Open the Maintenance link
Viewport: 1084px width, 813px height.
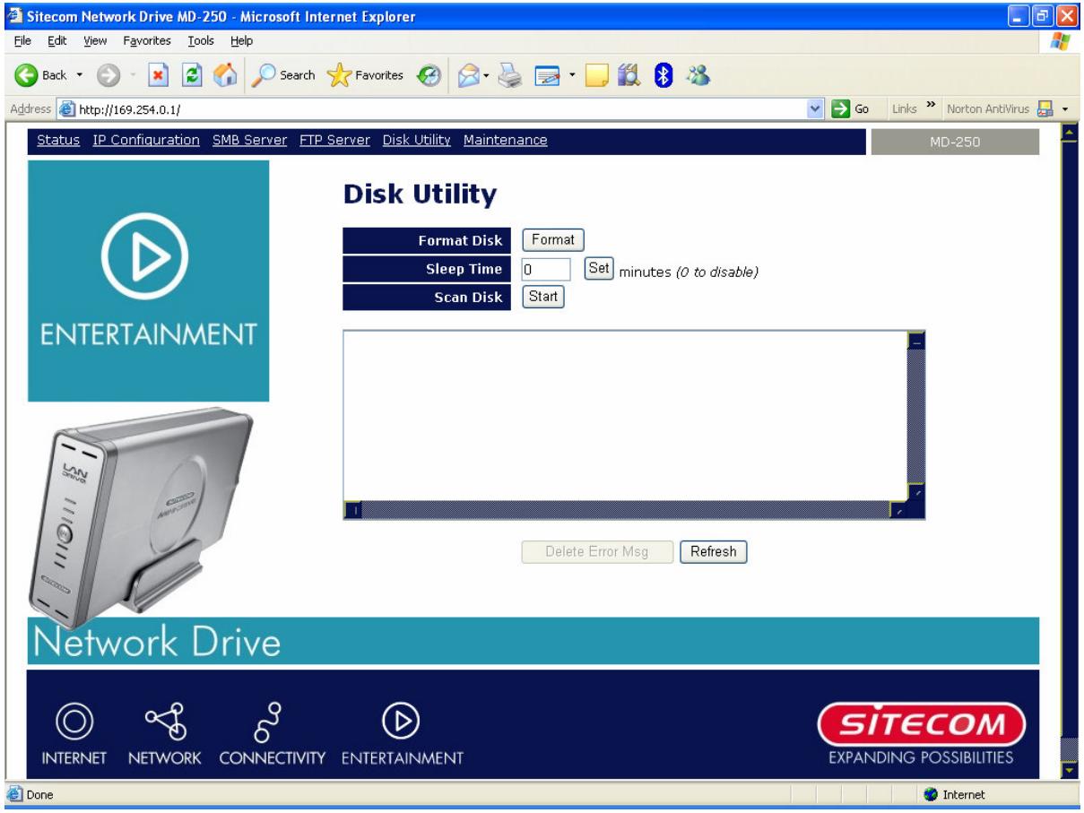click(x=505, y=140)
